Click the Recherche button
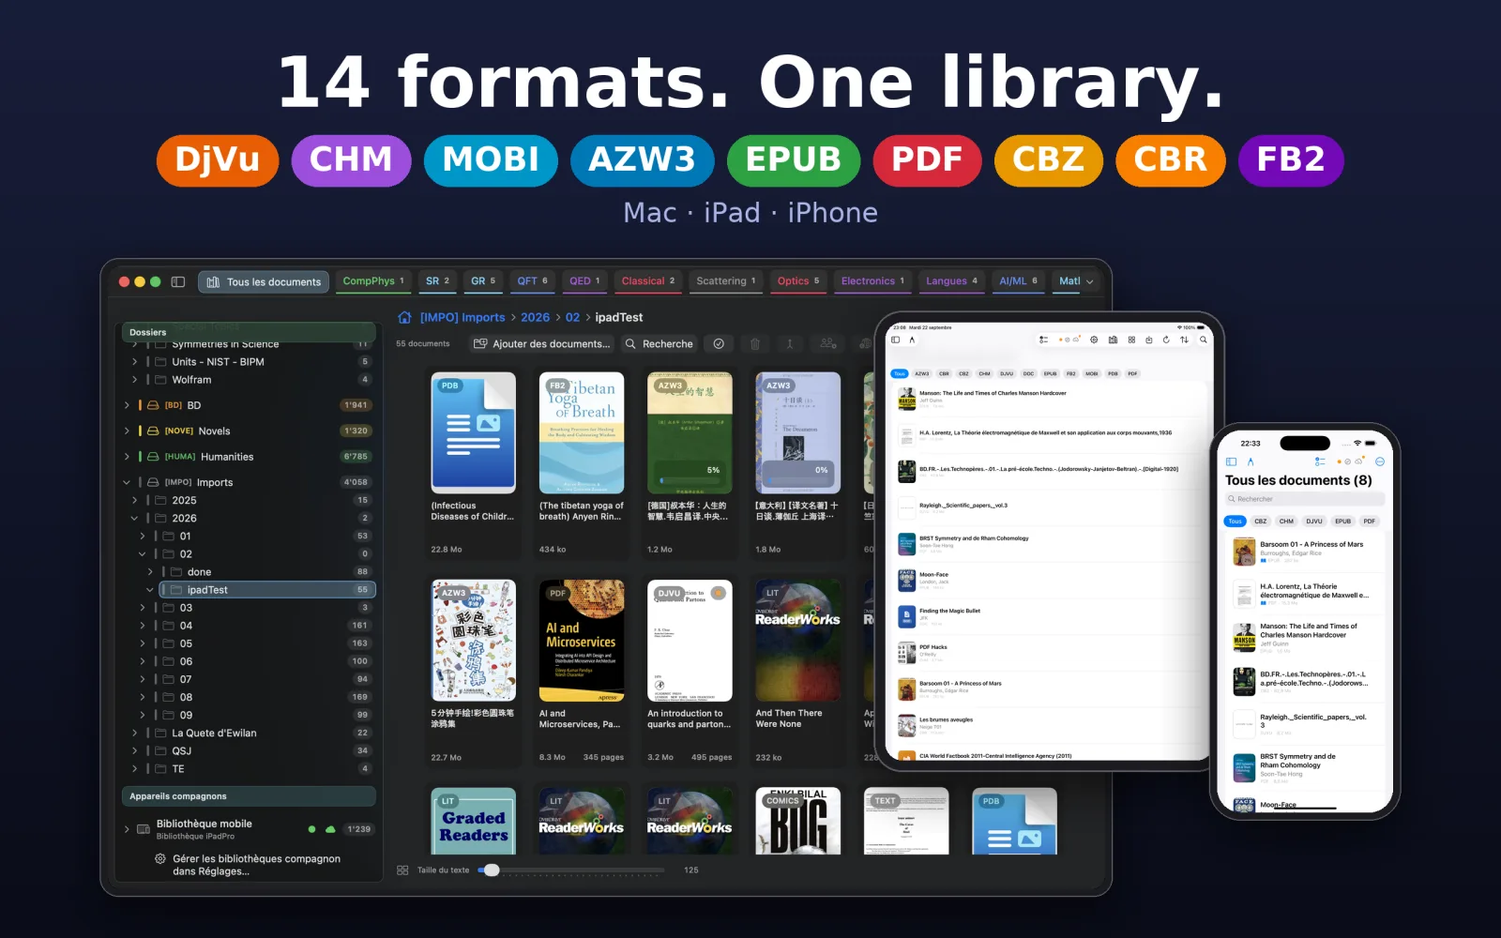The width and height of the screenshot is (1501, 938). (659, 344)
